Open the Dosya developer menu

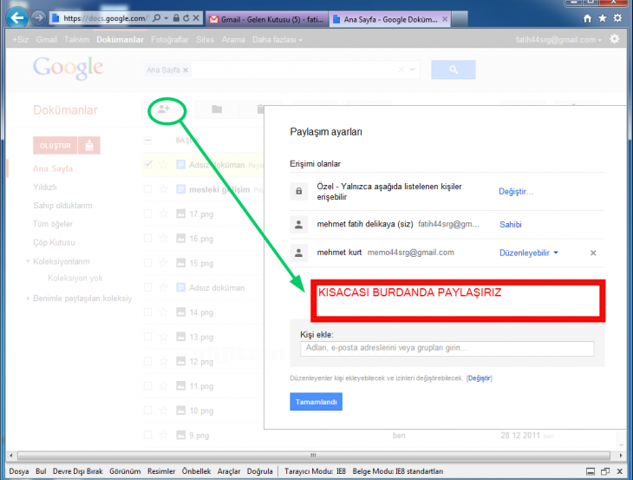(19, 471)
